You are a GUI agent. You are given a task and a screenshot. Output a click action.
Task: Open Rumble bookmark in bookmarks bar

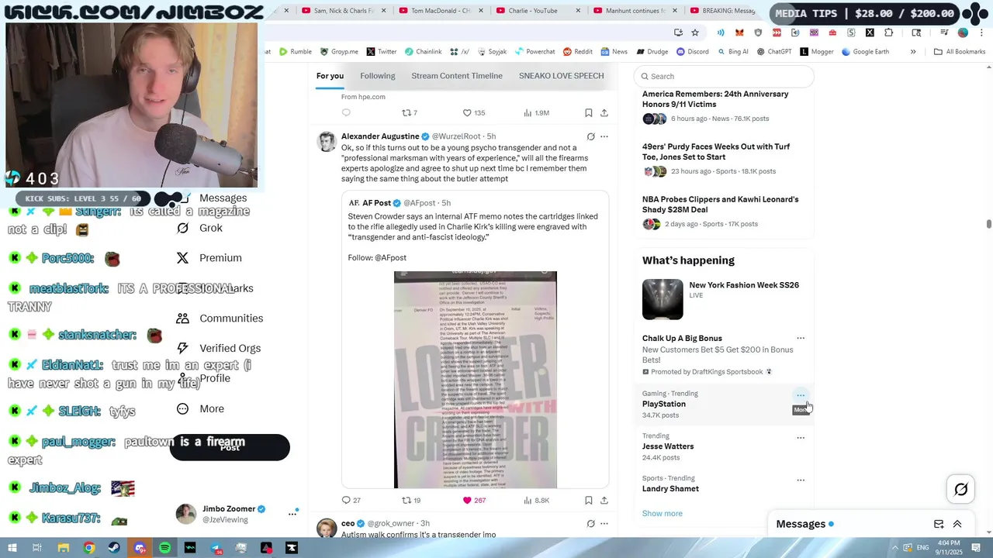tap(296, 52)
